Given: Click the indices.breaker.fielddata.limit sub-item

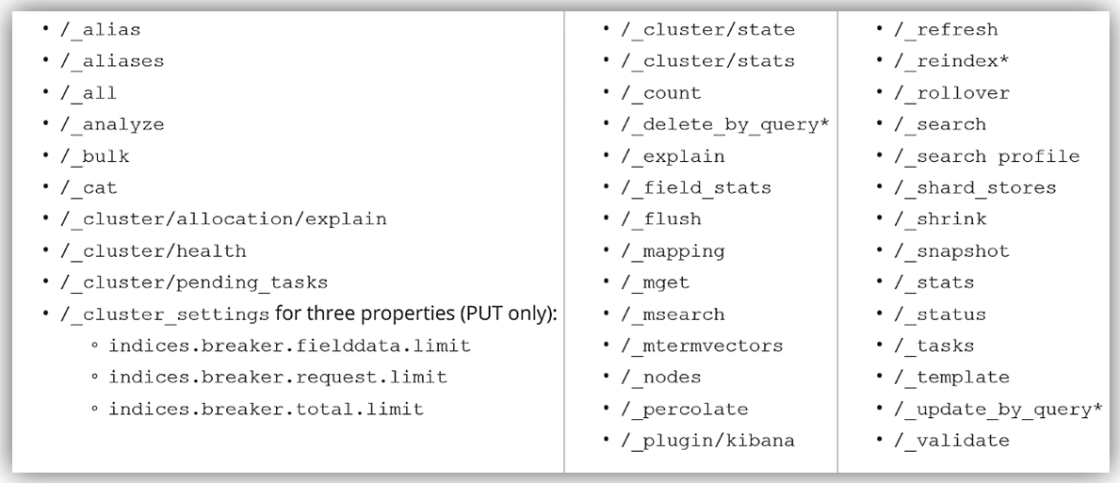Looking at the screenshot, I should tap(290, 346).
